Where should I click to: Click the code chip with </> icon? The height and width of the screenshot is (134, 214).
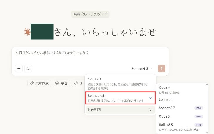[79, 83]
